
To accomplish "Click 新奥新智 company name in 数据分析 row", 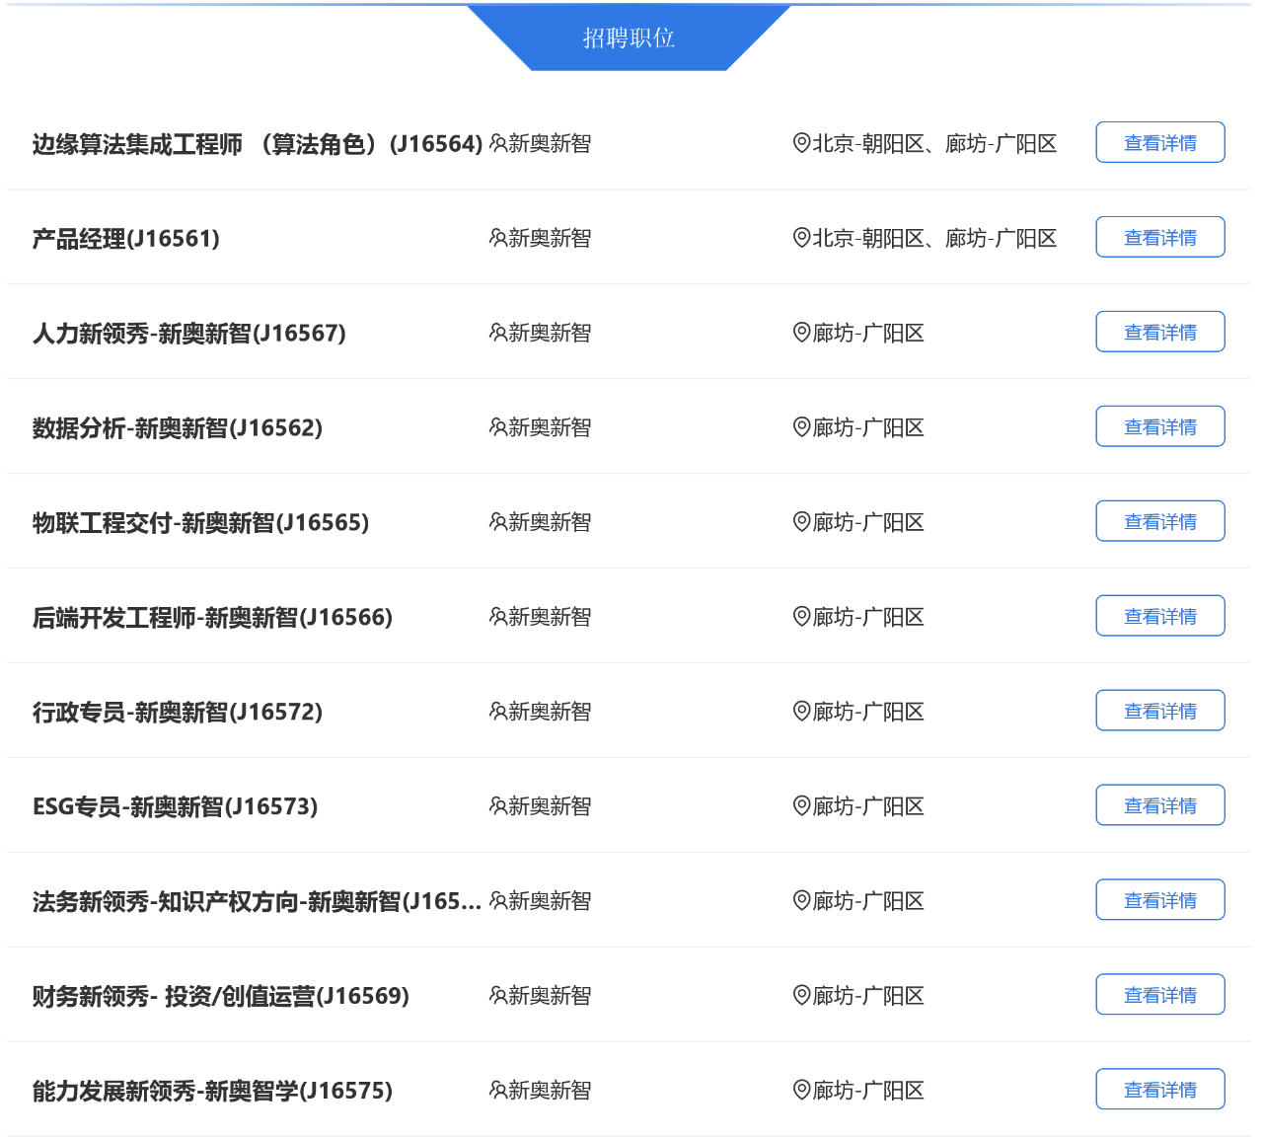I will pos(550,427).
